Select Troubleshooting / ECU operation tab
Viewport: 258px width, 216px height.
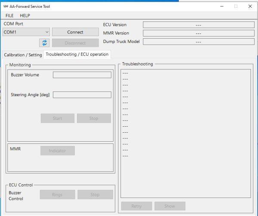pyautogui.click(x=77, y=55)
